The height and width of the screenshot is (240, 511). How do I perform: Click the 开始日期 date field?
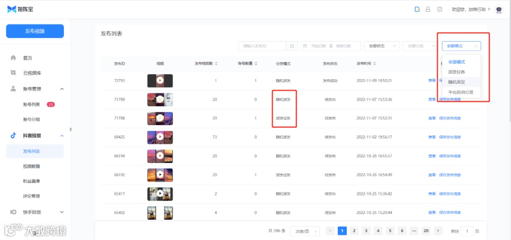318,46
